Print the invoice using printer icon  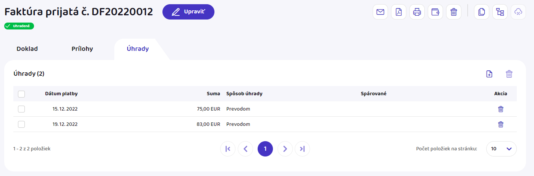tap(417, 12)
